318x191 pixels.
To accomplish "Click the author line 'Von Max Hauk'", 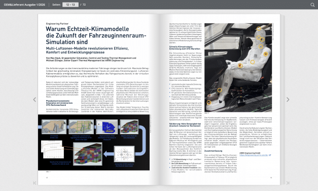I will (91, 59).
